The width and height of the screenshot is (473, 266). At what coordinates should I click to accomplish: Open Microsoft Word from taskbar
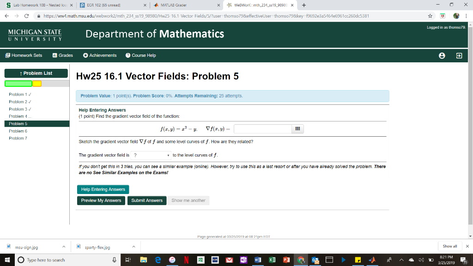pyautogui.click(x=258, y=260)
